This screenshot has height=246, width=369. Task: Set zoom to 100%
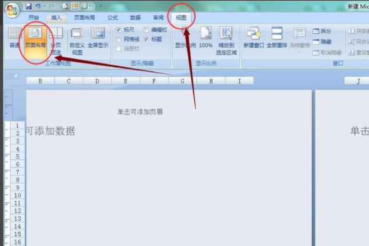pos(205,38)
